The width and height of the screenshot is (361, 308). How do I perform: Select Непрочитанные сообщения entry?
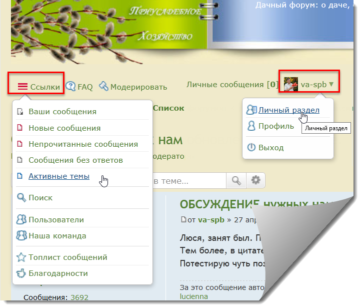pos(83,144)
